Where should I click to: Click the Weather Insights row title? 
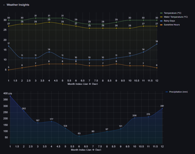[x=18, y=5]
